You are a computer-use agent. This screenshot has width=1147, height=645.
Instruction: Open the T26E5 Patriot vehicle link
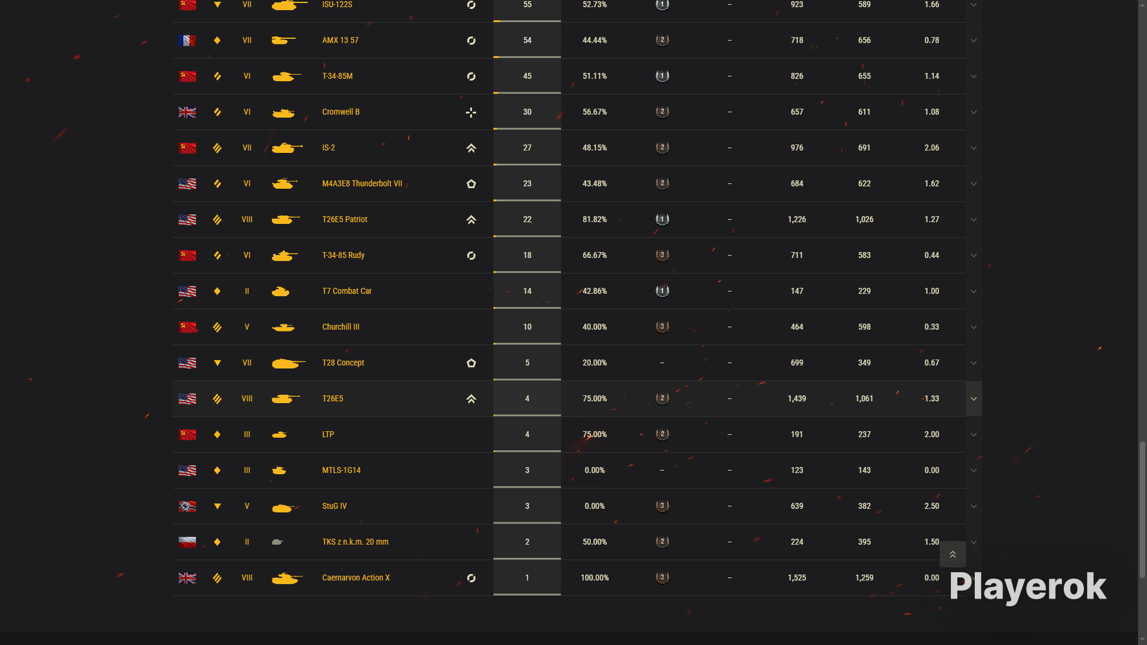(344, 219)
